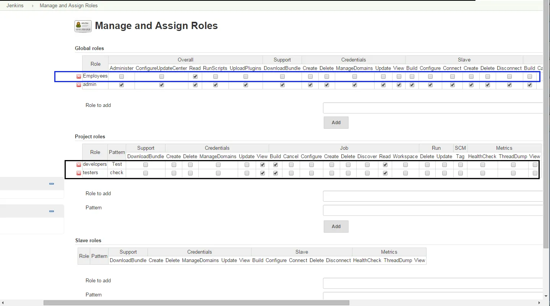Click the horizontal scrollbar thumb
Screen dimensions: 550x306
(196, 303)
